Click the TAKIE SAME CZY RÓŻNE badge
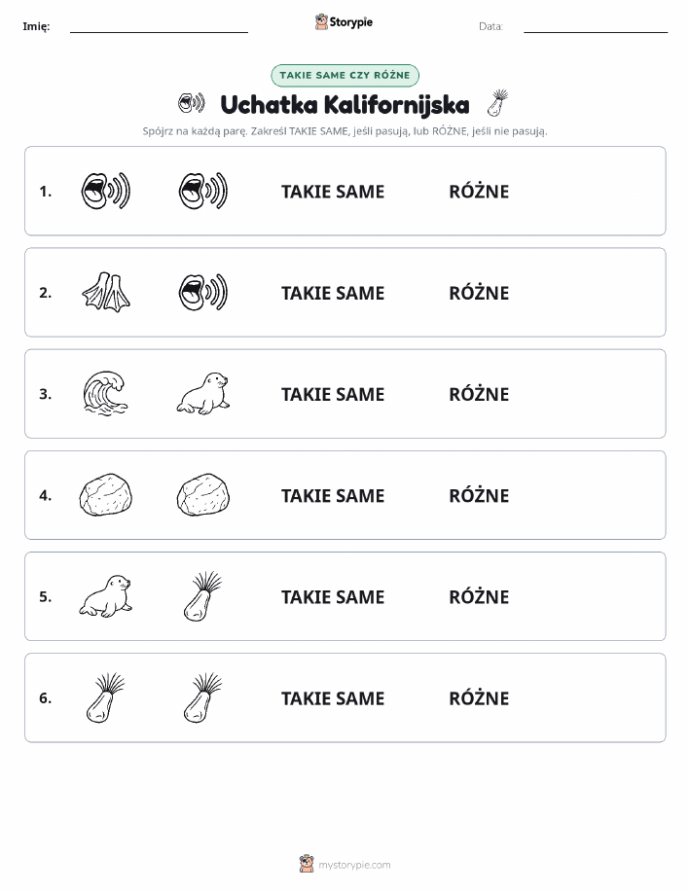This screenshot has height=892, width=690. pos(345,75)
